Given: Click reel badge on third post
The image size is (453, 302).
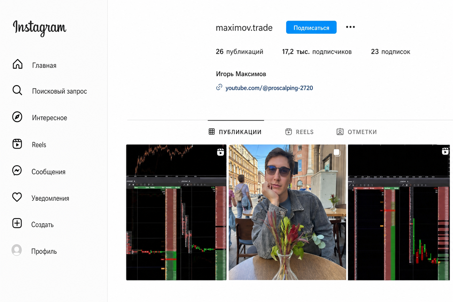Looking at the screenshot, I should click(445, 151).
